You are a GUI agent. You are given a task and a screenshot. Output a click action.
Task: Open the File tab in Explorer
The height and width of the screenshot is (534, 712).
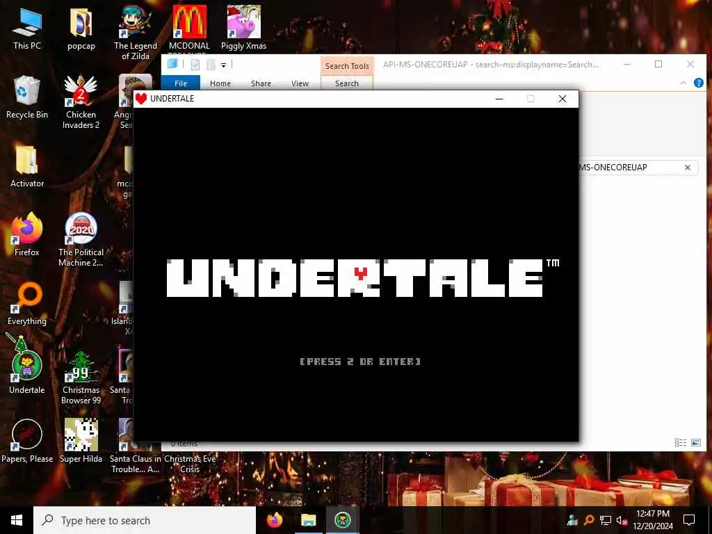click(x=181, y=83)
